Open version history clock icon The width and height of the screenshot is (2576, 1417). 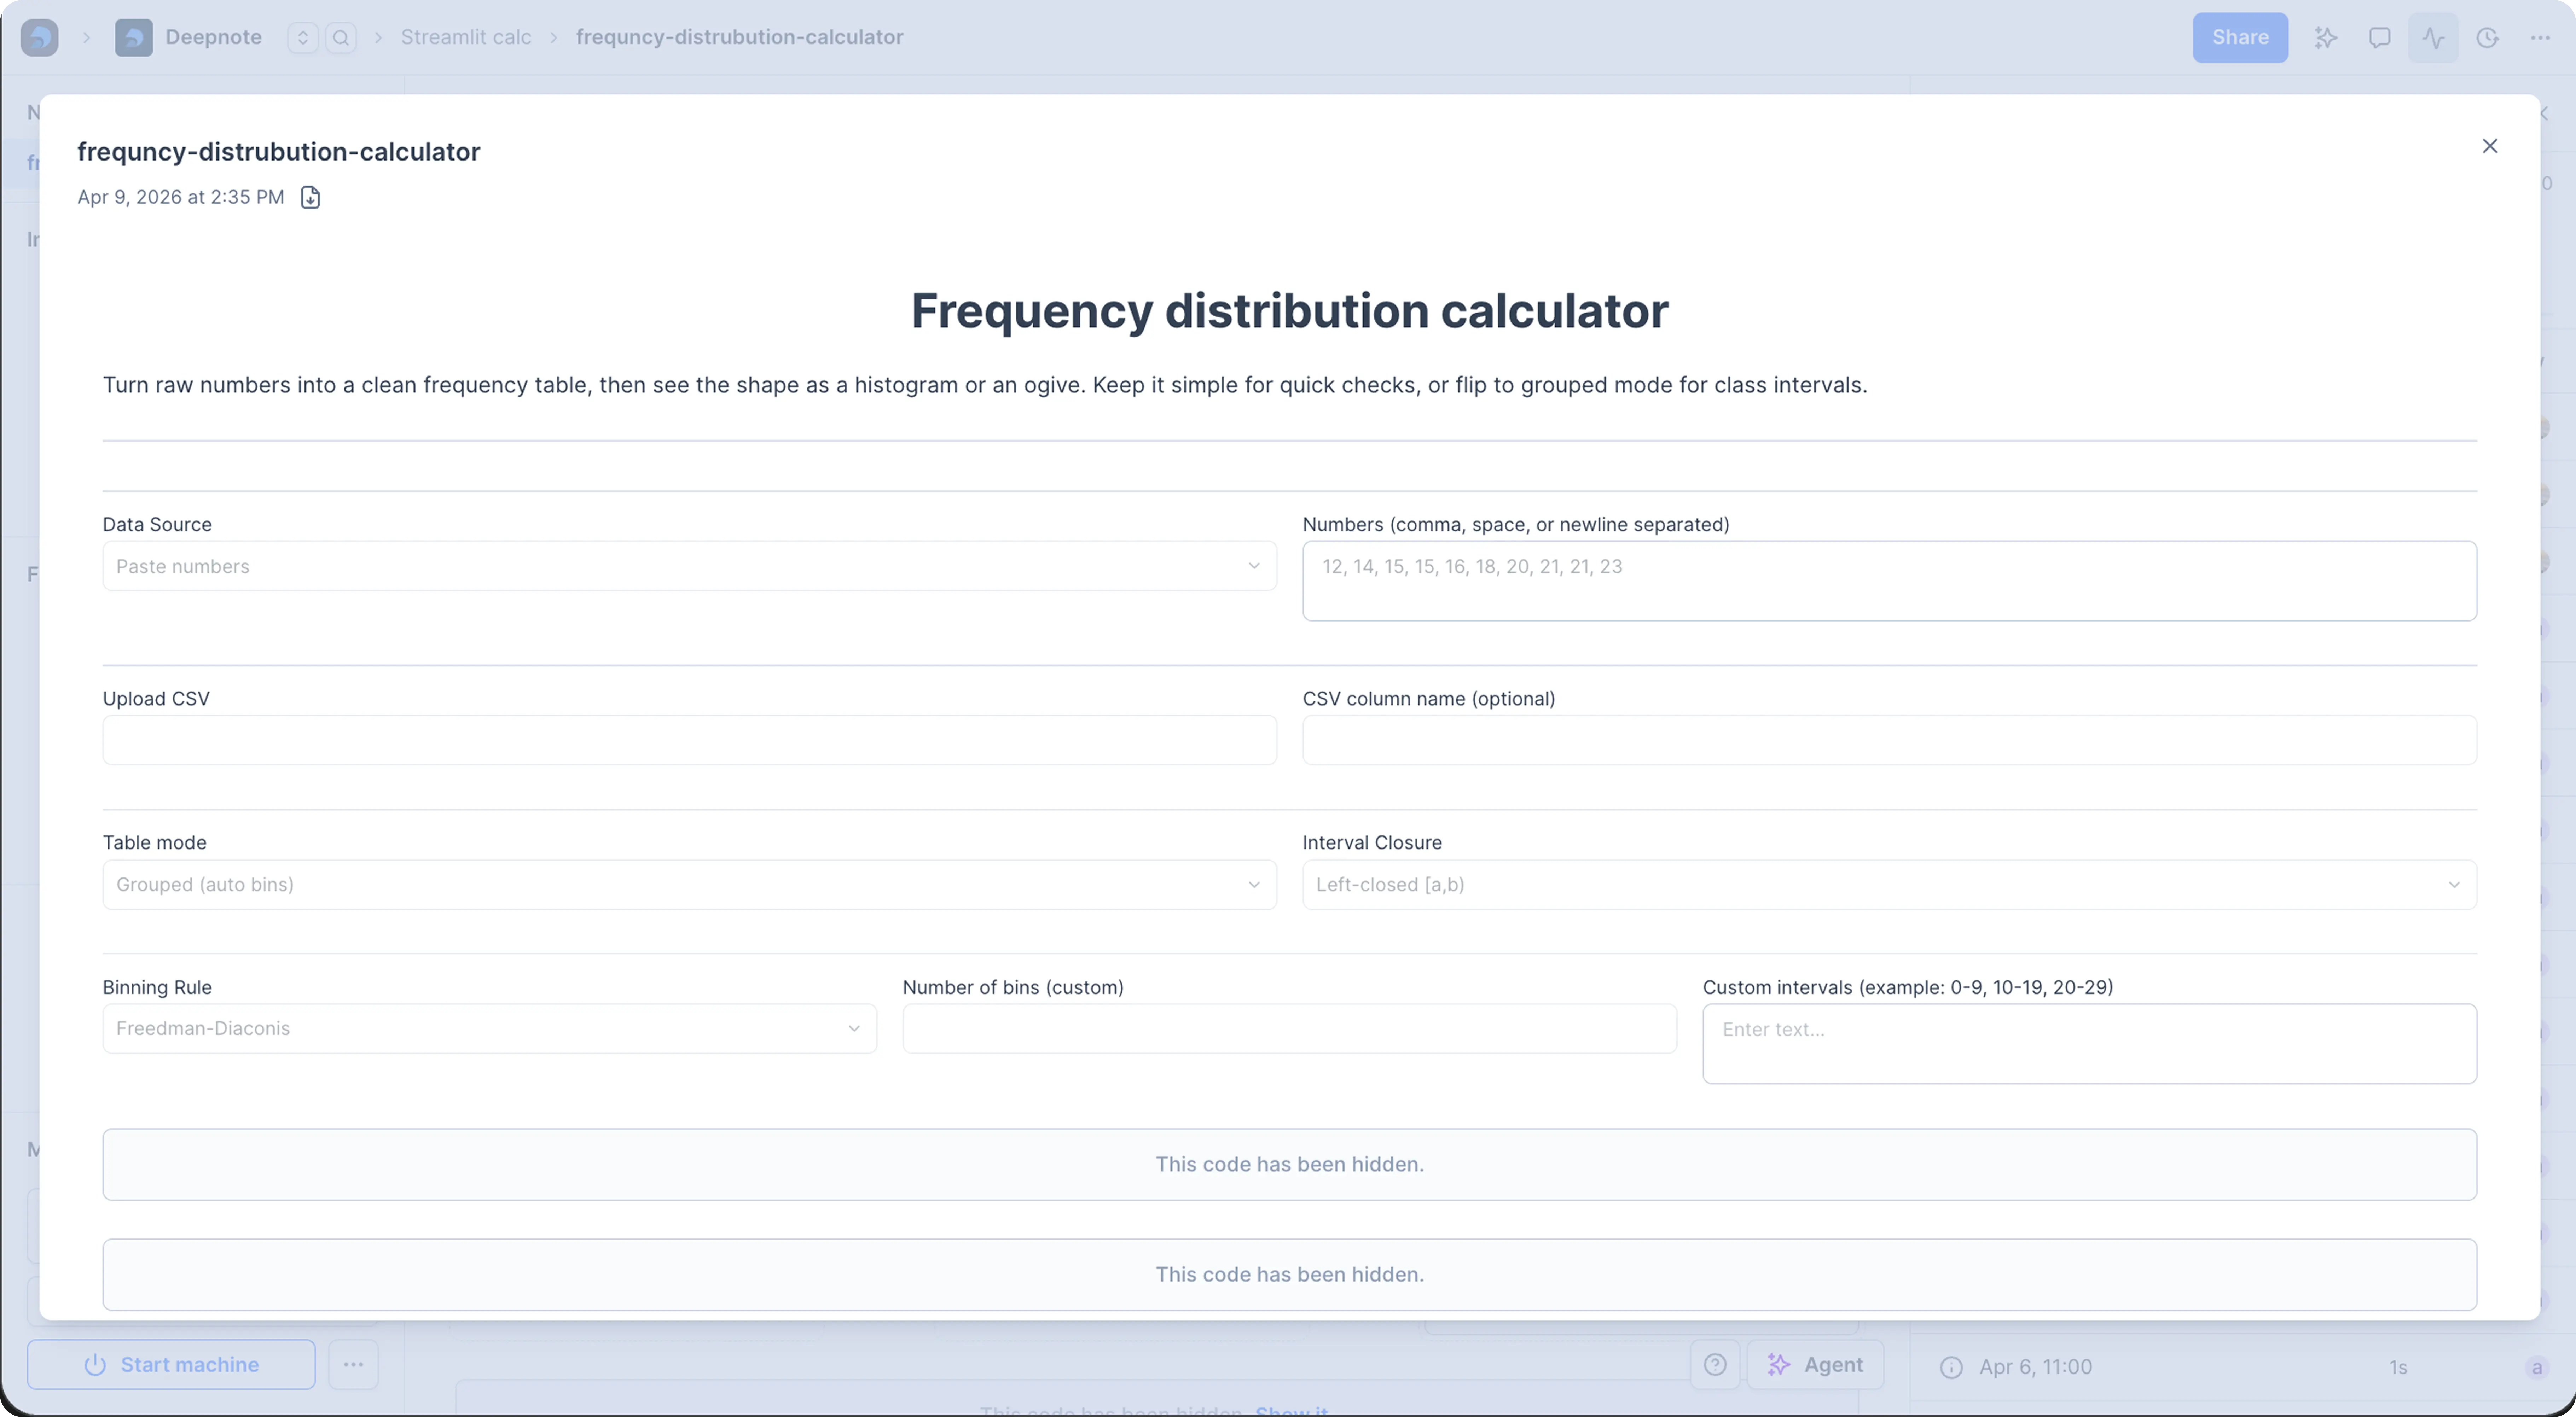pos(2487,37)
